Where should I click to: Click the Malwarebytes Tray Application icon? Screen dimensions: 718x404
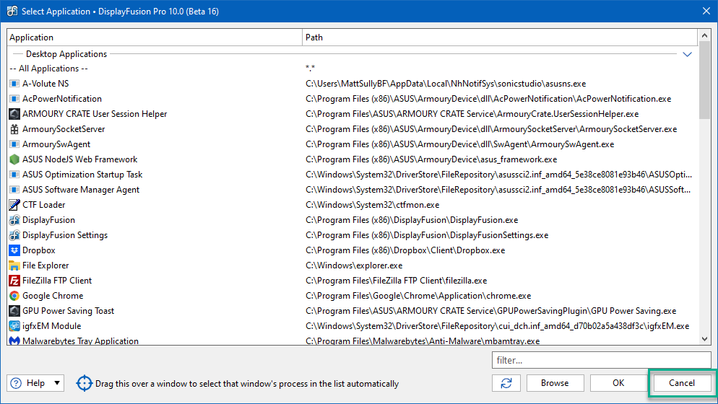[x=14, y=341]
